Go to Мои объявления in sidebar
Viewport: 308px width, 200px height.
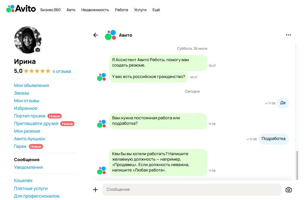[31, 85]
